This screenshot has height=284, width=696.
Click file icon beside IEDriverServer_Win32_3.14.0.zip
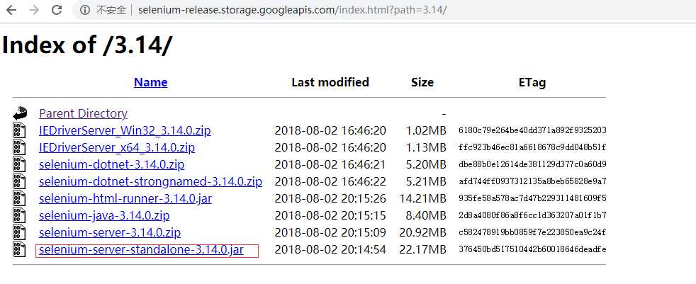pyautogui.click(x=19, y=130)
